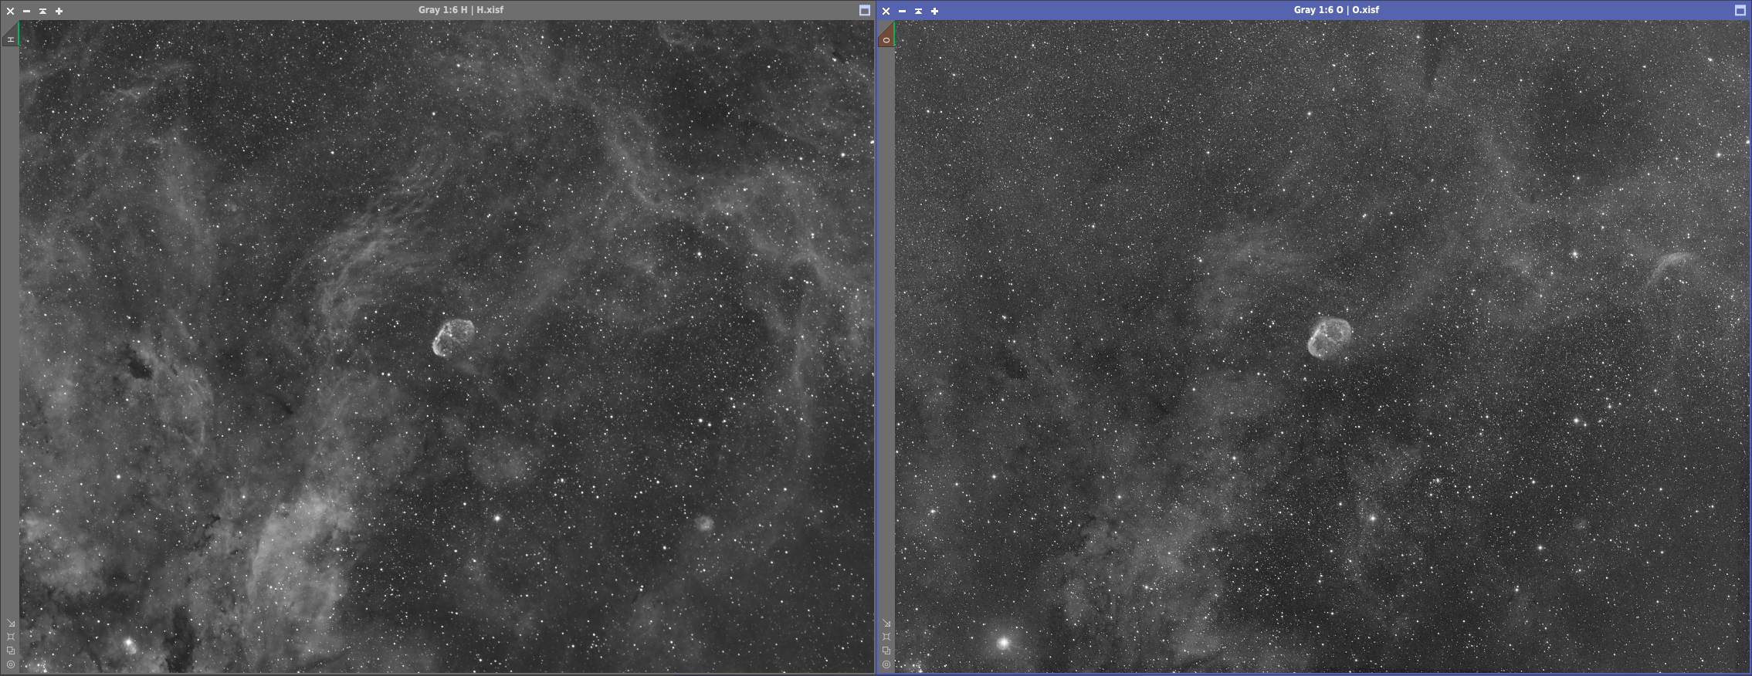Close the O.xisf image window
This screenshot has width=1752, height=676.
pos(886,11)
